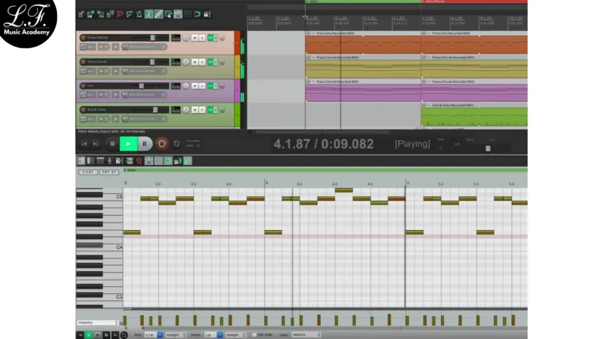Toggle the lock icon in main toolbar
Screen dimensions: 603x339
point(207,14)
